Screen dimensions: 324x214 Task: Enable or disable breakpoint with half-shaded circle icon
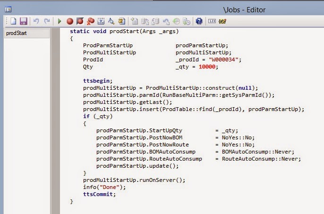[x=80, y=21]
